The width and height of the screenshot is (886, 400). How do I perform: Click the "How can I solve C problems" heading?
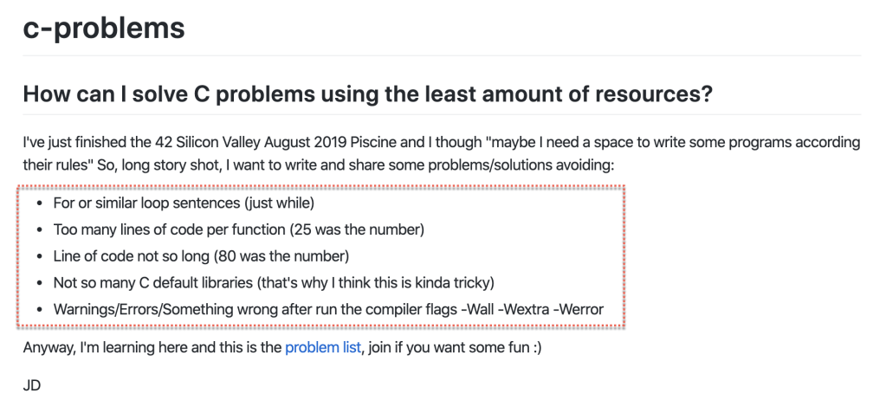(367, 94)
